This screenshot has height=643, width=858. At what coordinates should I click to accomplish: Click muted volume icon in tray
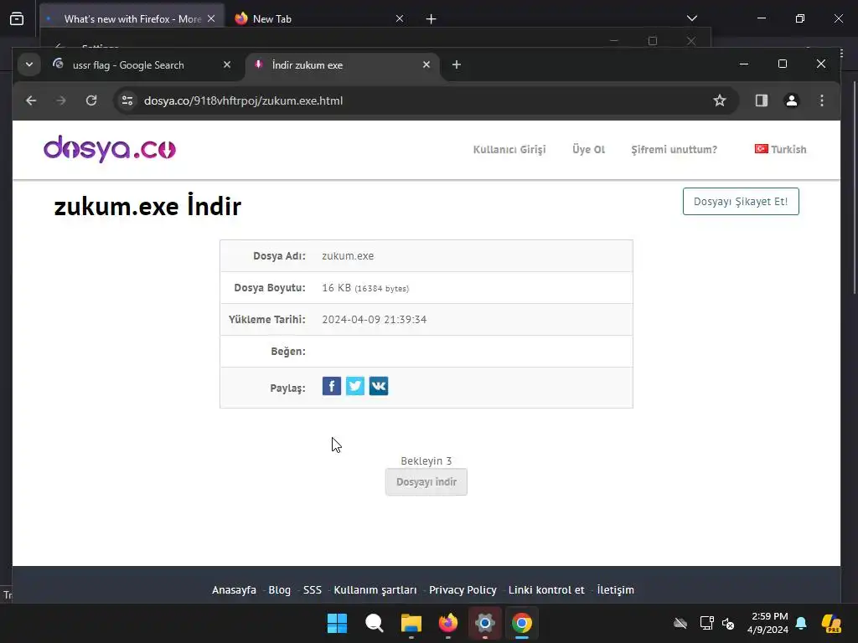[728, 623]
